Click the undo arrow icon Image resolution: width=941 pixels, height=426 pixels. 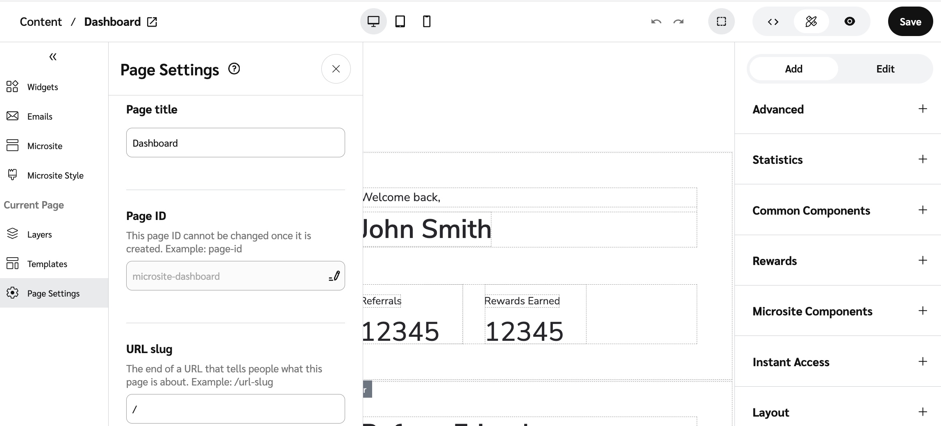coord(656,22)
